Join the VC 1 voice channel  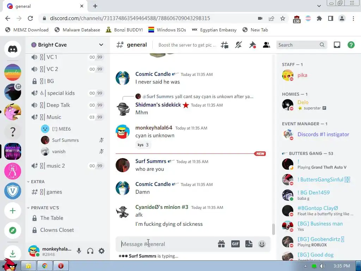click(x=67, y=57)
